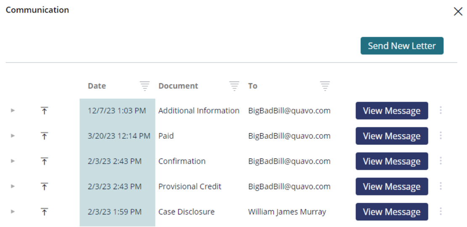Select the Document column header
This screenshot has width=467, height=227.
(x=178, y=86)
